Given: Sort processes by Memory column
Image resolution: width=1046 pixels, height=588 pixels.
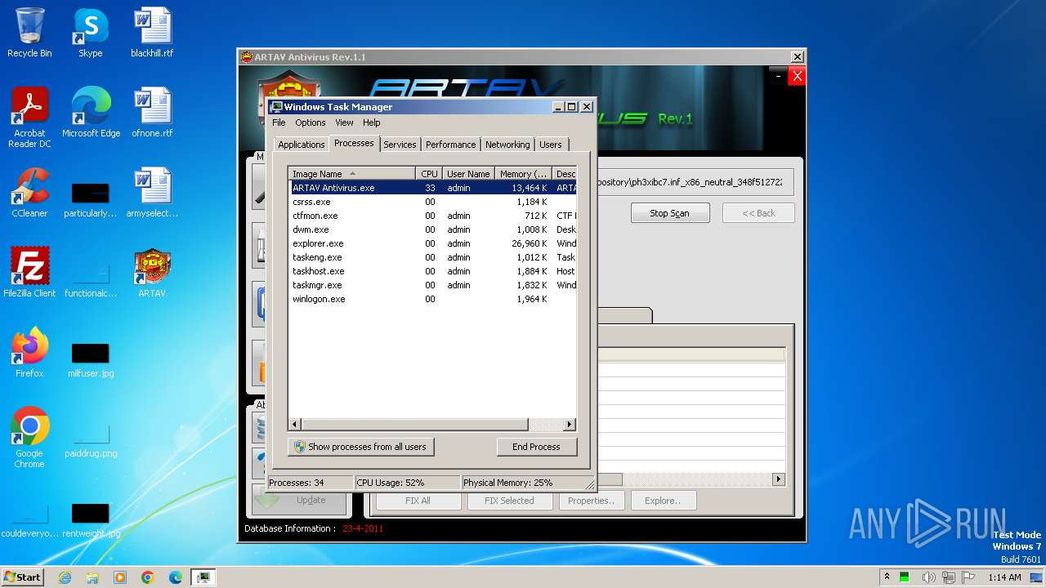Looking at the screenshot, I should pos(523,174).
